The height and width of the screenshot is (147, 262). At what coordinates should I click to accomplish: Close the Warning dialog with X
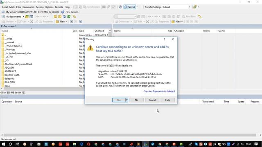(173, 39)
